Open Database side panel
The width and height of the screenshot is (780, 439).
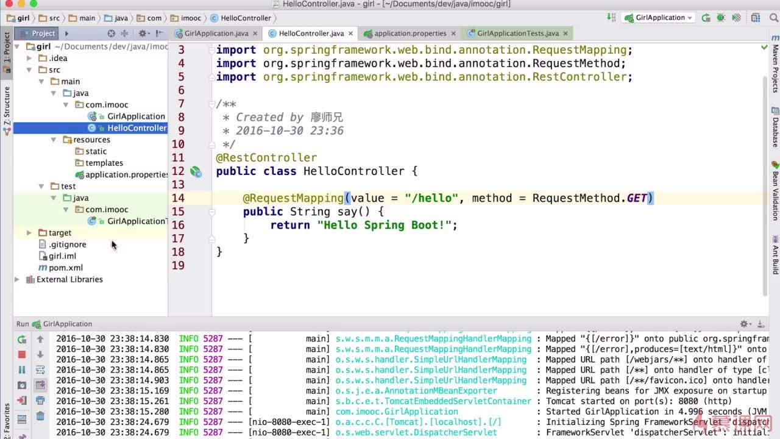click(x=775, y=127)
